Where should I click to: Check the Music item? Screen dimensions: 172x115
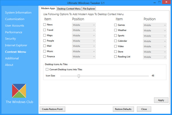(44, 51)
